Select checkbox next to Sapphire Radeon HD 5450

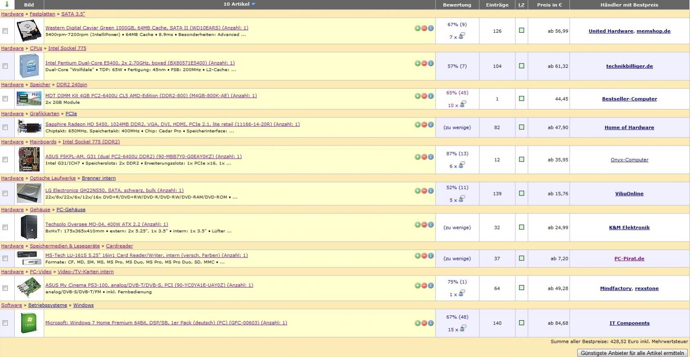pyautogui.click(x=5, y=128)
